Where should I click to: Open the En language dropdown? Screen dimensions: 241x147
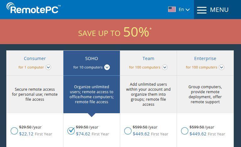pos(184,10)
